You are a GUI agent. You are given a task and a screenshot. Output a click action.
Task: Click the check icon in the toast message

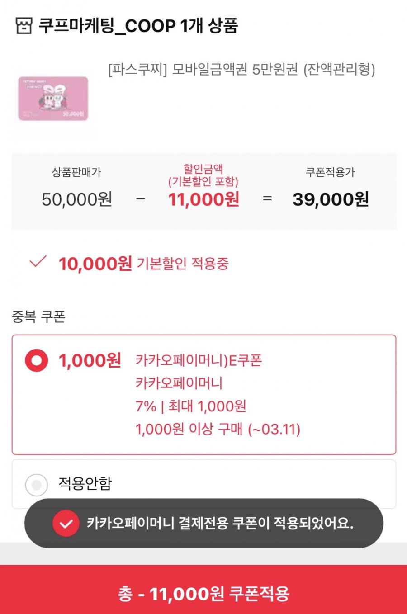tap(66, 524)
